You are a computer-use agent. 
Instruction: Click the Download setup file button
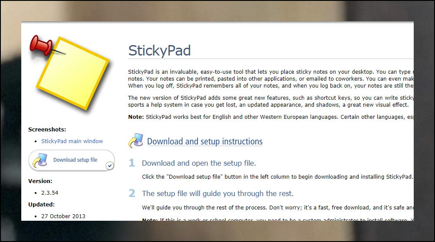click(x=72, y=160)
